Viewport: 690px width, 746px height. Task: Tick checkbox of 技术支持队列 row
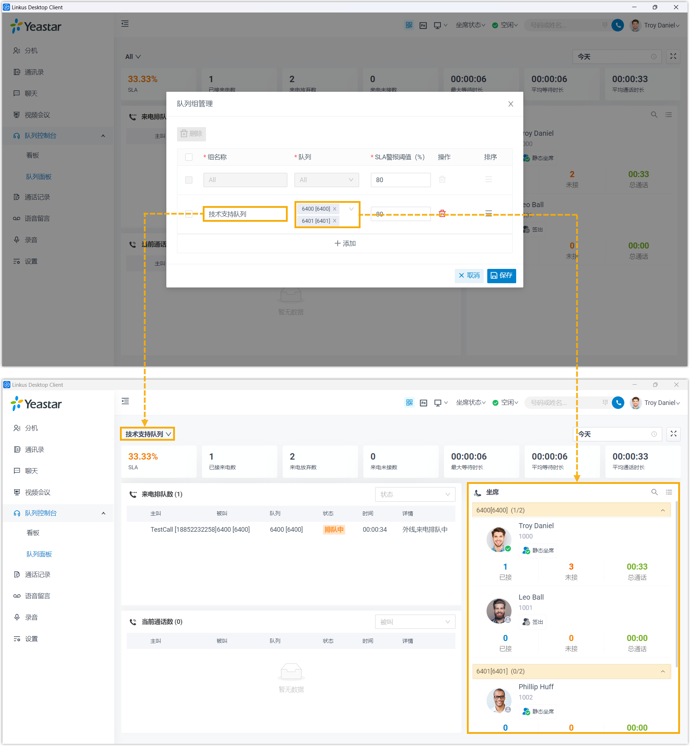[189, 214]
